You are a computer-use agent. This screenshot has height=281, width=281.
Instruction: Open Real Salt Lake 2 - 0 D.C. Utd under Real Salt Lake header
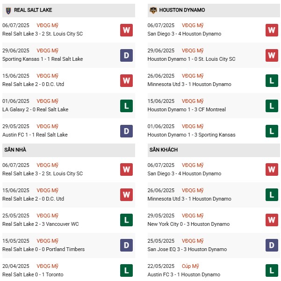click(x=33, y=84)
